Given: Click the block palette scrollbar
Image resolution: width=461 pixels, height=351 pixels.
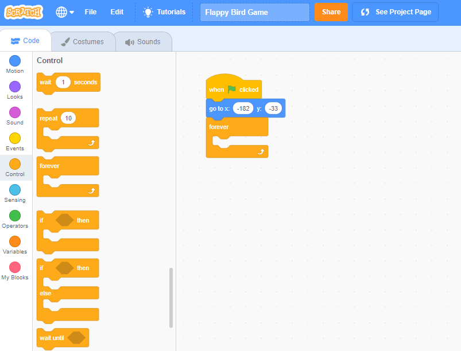Looking at the screenshot, I should (x=171, y=298).
